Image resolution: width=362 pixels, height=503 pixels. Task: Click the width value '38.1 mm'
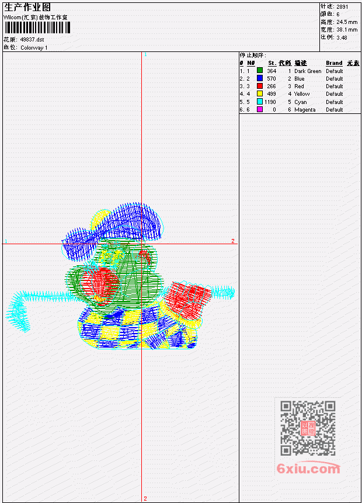click(x=347, y=30)
